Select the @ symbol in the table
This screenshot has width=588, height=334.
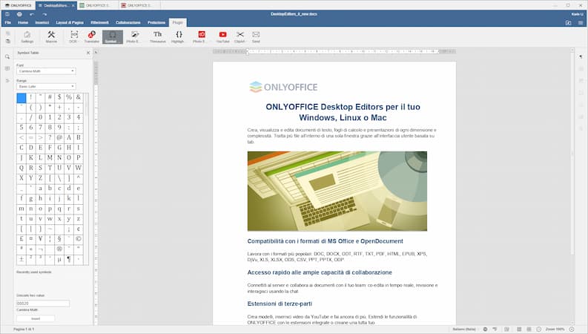(x=59, y=137)
